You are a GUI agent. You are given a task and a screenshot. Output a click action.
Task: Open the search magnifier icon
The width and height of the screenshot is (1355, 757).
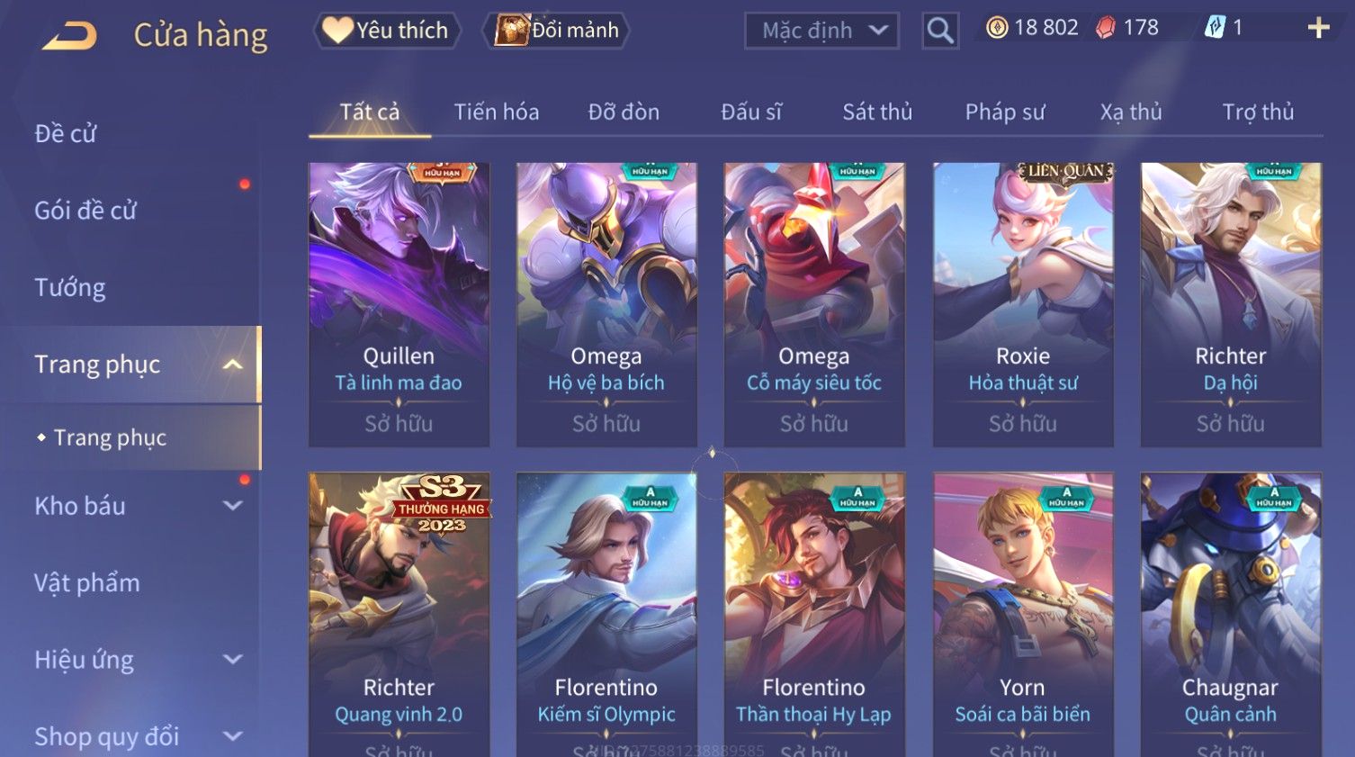pos(940,31)
